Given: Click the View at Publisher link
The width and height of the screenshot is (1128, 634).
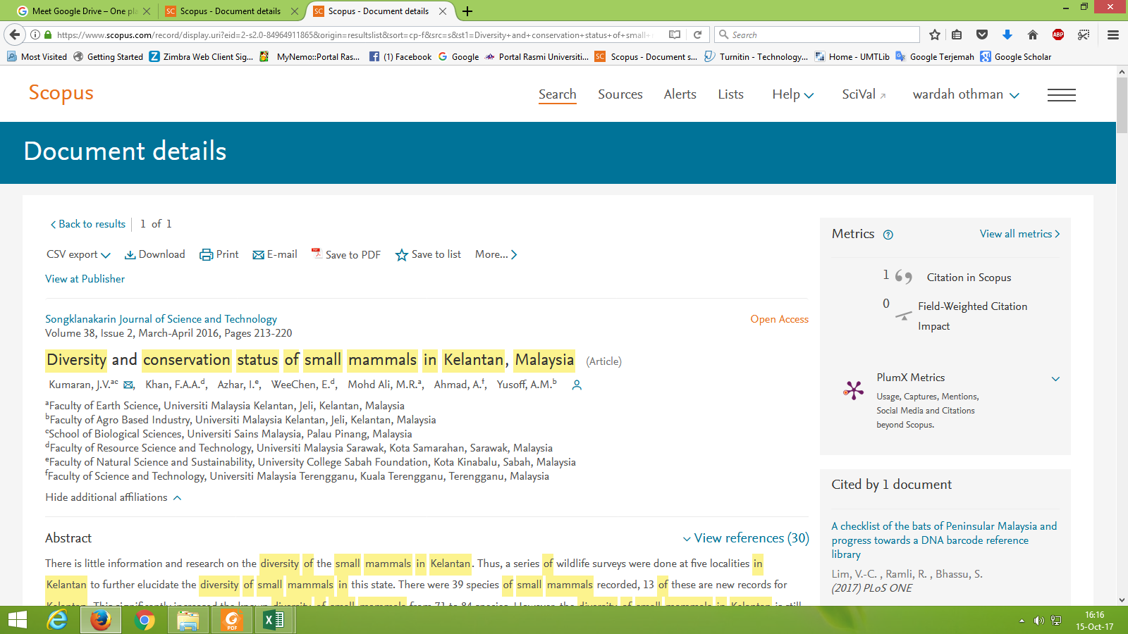Looking at the screenshot, I should coord(85,279).
